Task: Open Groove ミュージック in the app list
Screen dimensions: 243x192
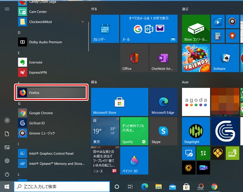Action: [52, 133]
